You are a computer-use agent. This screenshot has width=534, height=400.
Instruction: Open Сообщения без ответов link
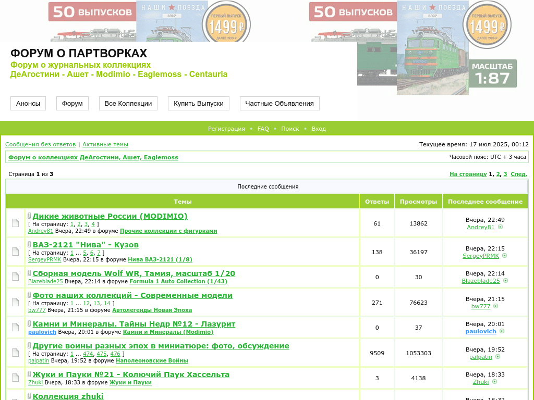coord(41,144)
